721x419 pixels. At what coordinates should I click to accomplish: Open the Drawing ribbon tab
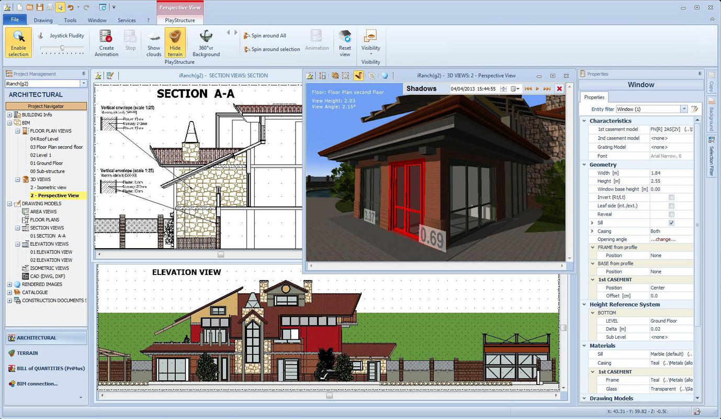click(x=43, y=20)
